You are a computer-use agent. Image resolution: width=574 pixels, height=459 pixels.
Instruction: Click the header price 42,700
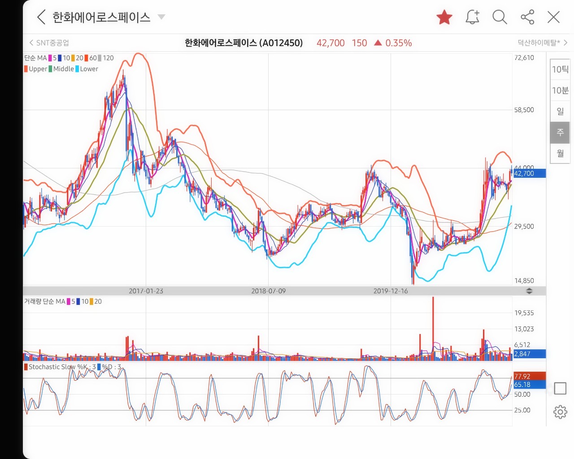click(x=330, y=43)
